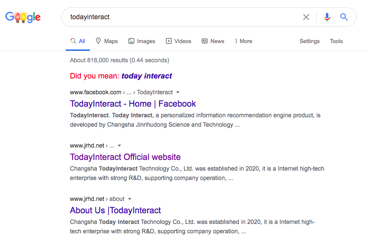This screenshot has height=241, width=368.
Task: Start voice search with microphone icon
Action: pos(327,17)
